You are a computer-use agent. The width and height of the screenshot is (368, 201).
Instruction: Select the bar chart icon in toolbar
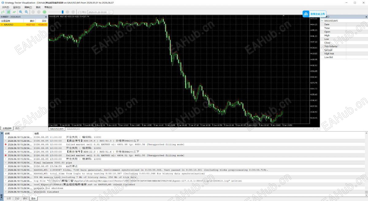(3, 12)
